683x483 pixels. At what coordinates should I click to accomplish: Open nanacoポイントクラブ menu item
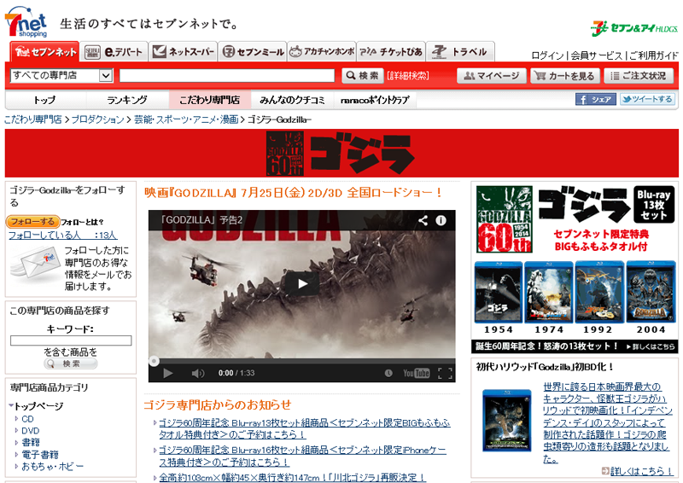pos(375,100)
